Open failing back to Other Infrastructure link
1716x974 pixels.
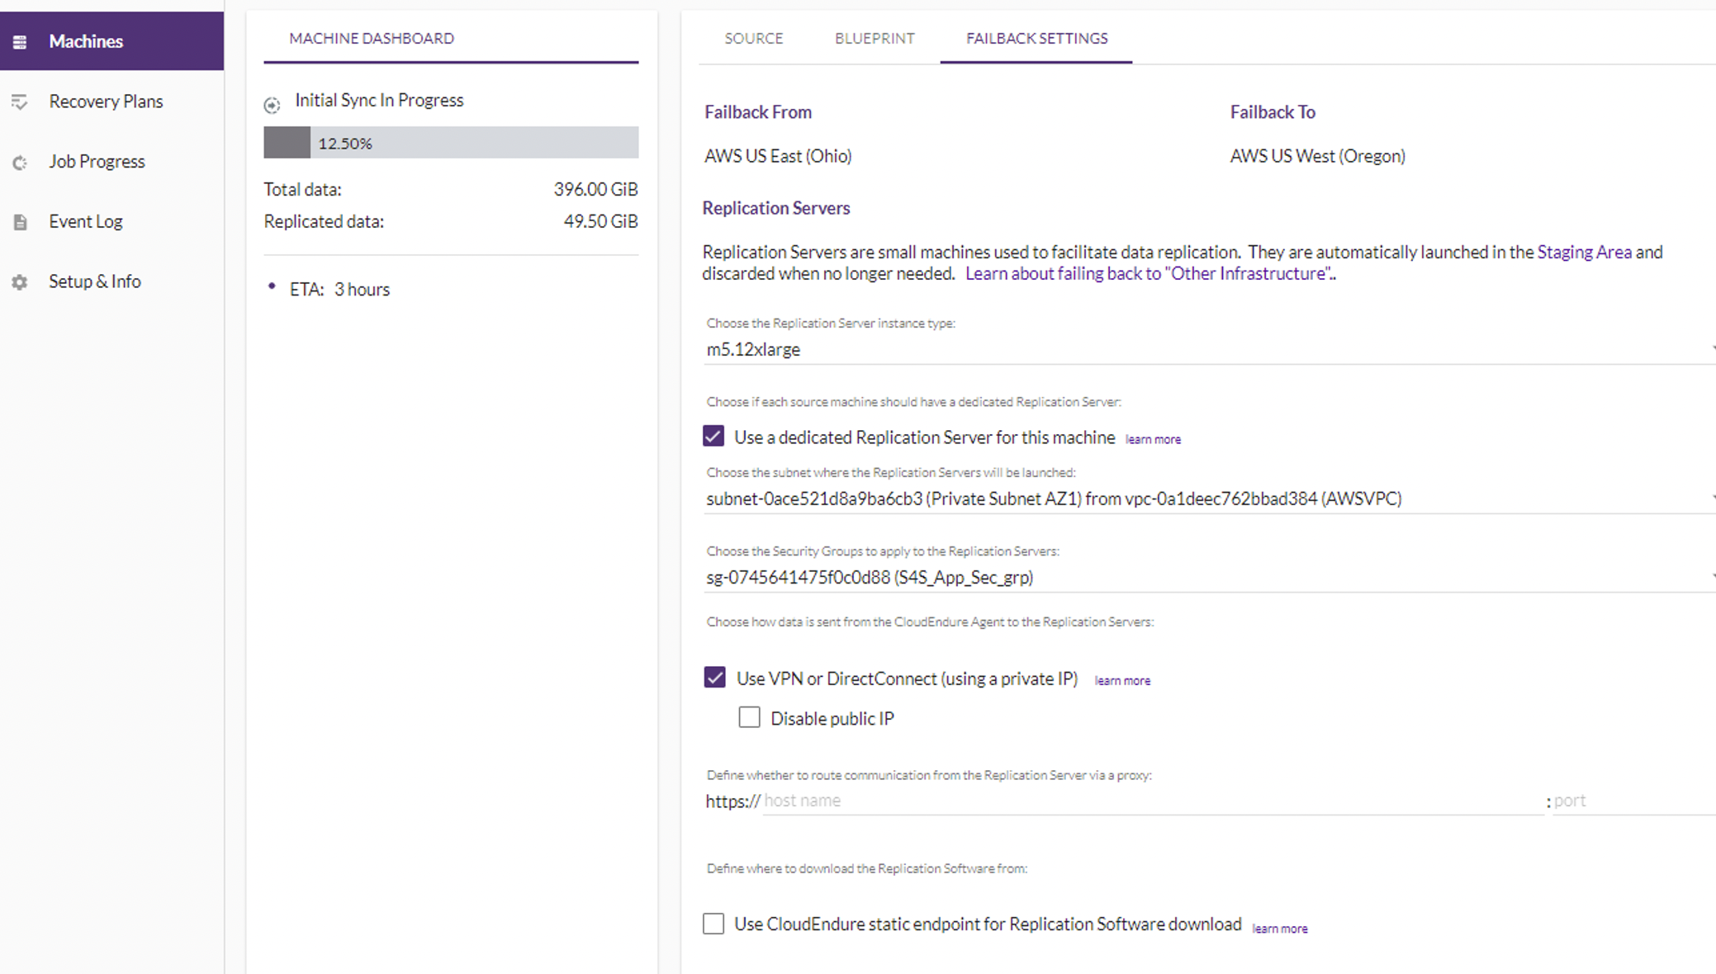[1148, 273]
